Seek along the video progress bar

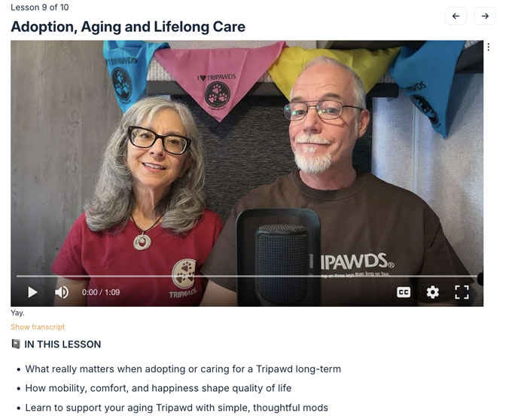click(247, 276)
